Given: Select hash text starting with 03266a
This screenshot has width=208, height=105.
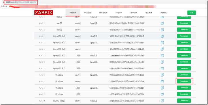Looking at the screenshot, I should (x=127, y=75).
